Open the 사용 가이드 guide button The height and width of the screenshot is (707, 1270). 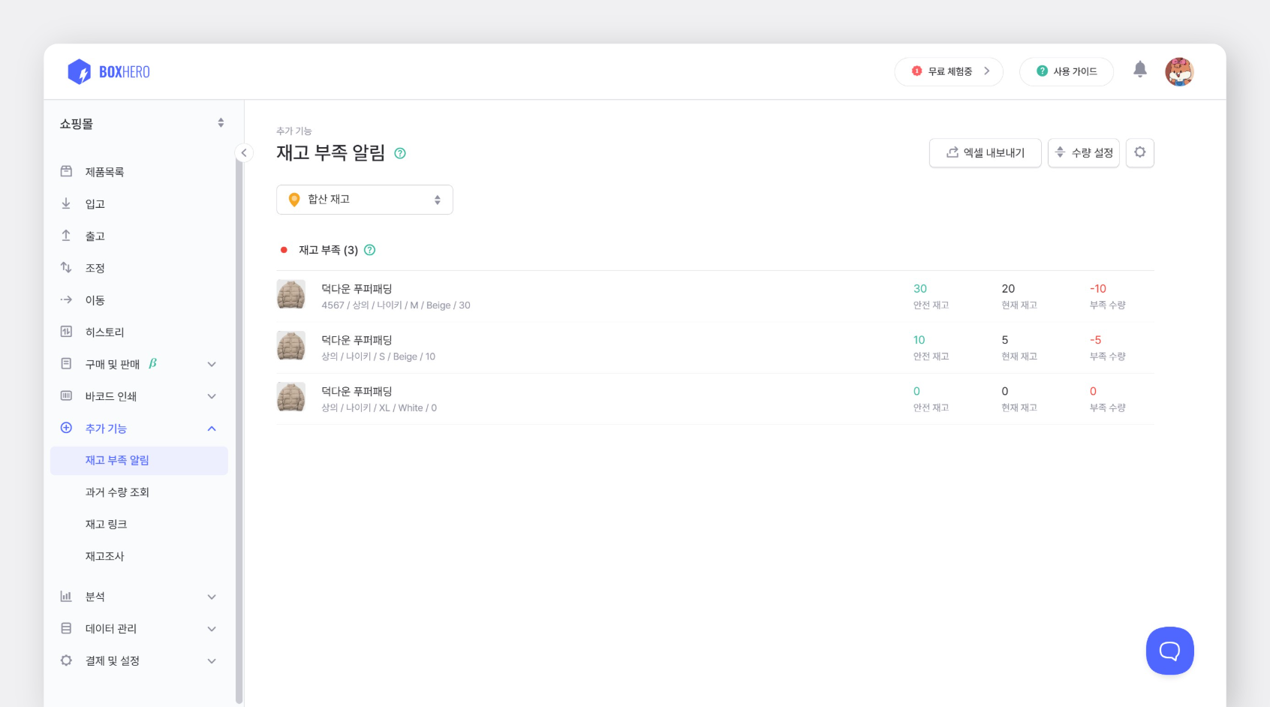point(1067,71)
